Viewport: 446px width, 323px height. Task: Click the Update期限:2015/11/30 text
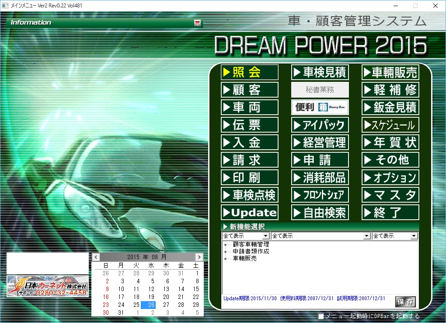point(250,298)
